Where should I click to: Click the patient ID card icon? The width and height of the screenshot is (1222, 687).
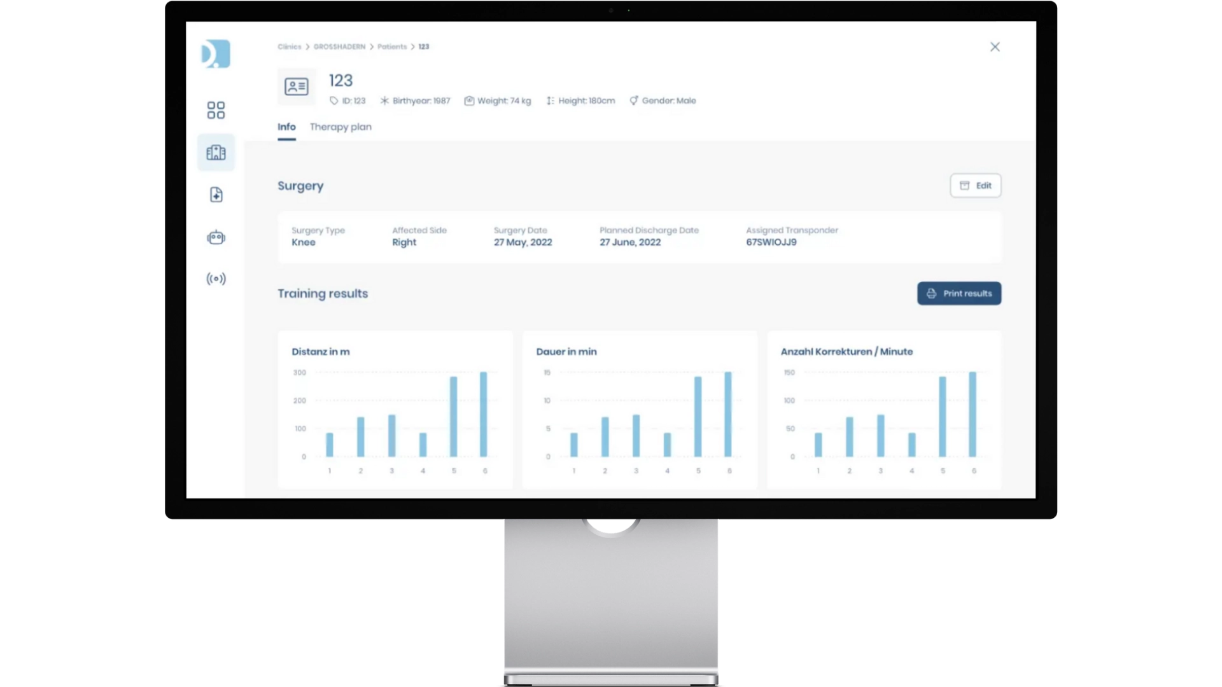[x=297, y=87]
